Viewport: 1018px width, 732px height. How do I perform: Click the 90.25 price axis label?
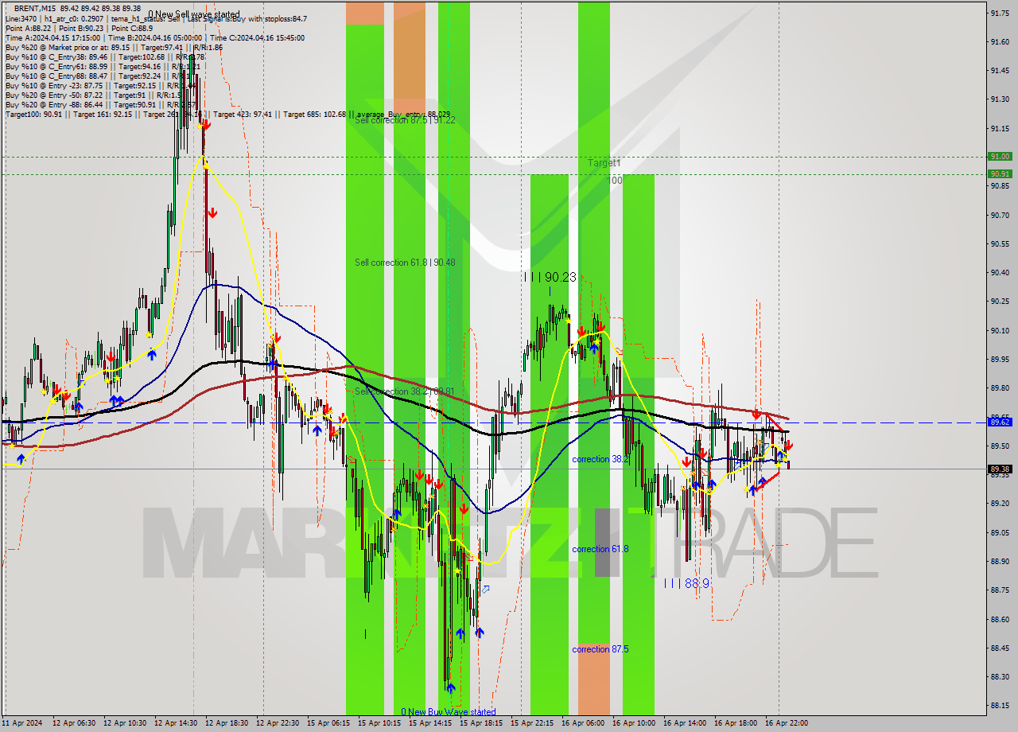tap(1000, 302)
